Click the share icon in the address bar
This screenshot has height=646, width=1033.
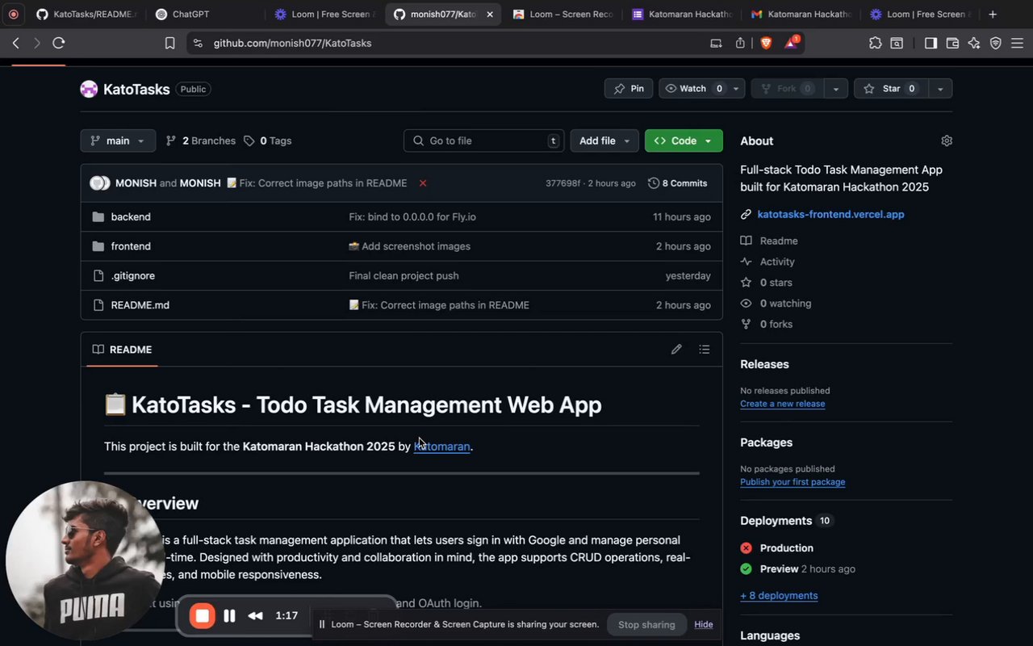(x=740, y=43)
